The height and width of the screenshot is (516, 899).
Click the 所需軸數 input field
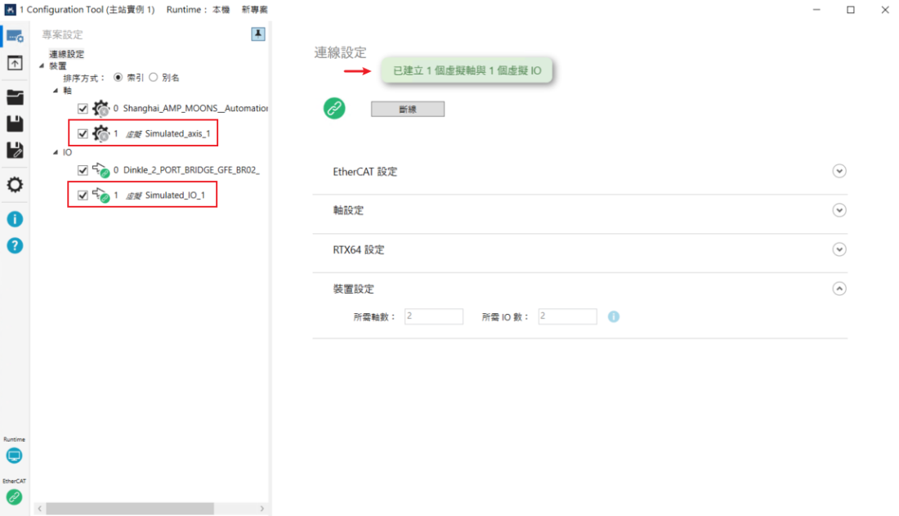[x=432, y=316]
